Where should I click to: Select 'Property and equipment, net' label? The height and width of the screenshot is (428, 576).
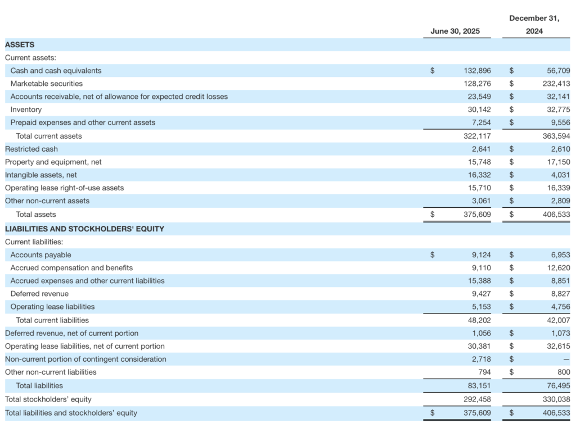(53, 162)
